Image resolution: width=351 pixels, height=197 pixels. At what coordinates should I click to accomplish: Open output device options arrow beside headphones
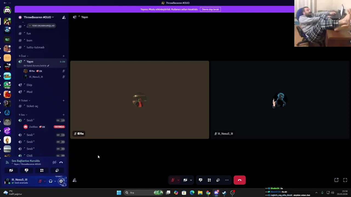pyautogui.click(x=55, y=181)
